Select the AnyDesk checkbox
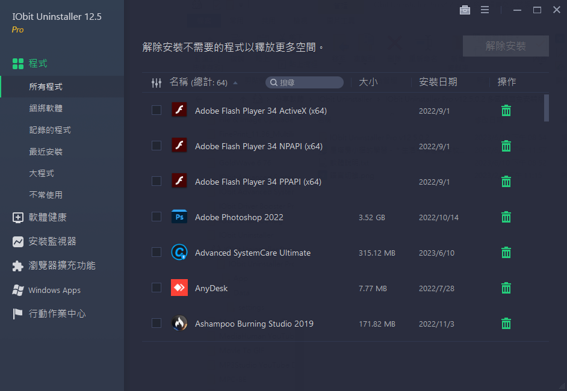This screenshot has height=391, width=567. pyautogui.click(x=156, y=288)
